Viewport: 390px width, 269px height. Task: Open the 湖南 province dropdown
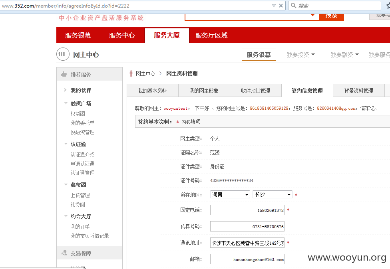[230, 194]
